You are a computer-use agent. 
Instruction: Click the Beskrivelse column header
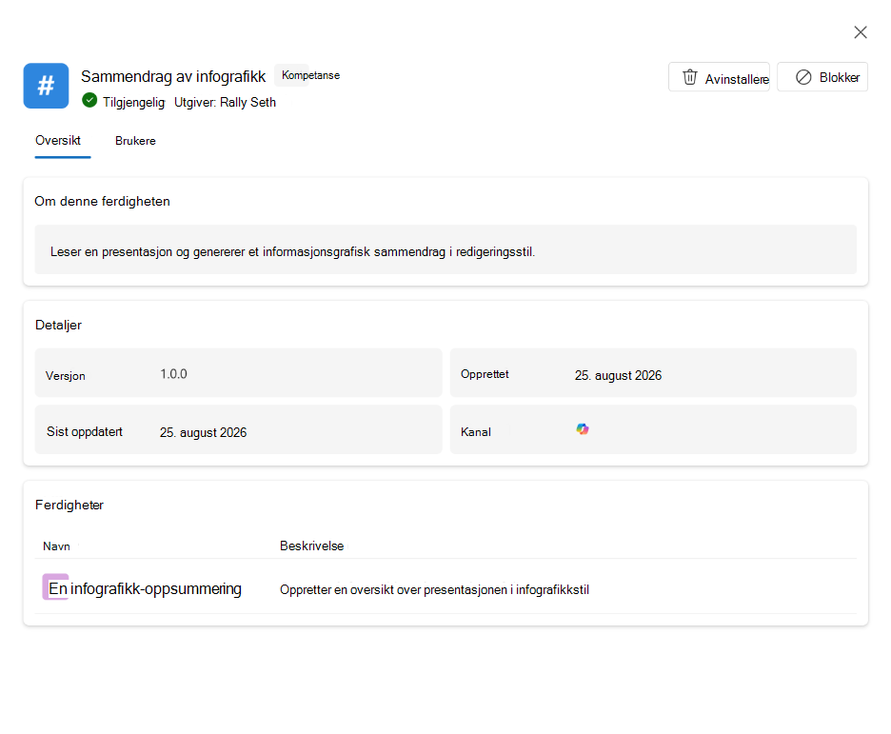pos(312,546)
